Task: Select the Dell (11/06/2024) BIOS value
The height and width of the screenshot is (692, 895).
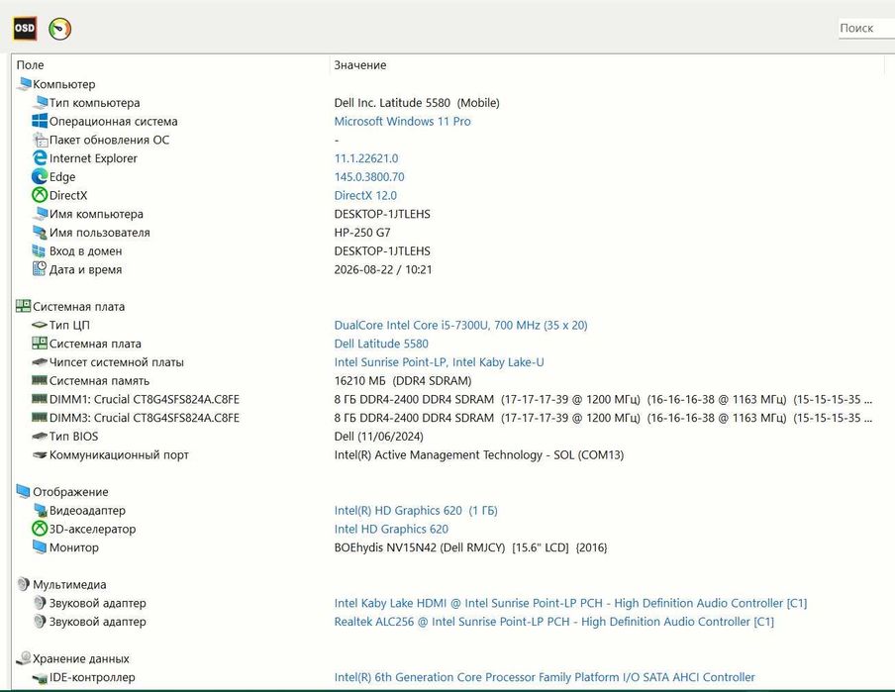Action: point(379,437)
